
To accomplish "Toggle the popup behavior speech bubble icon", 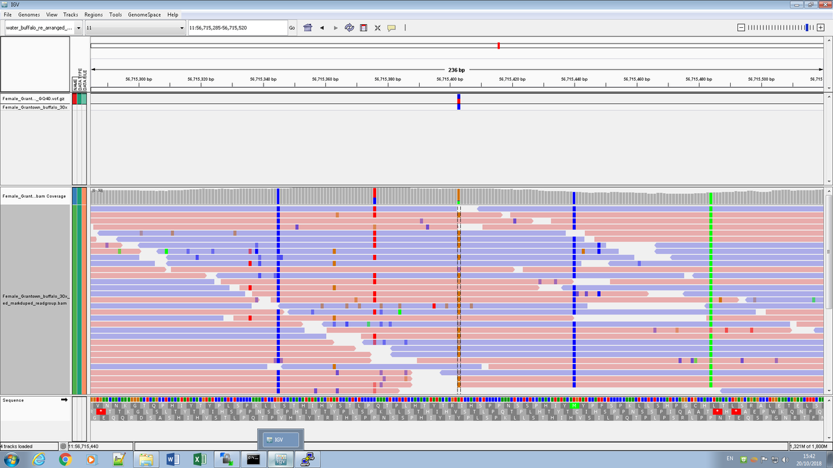I will [392, 28].
